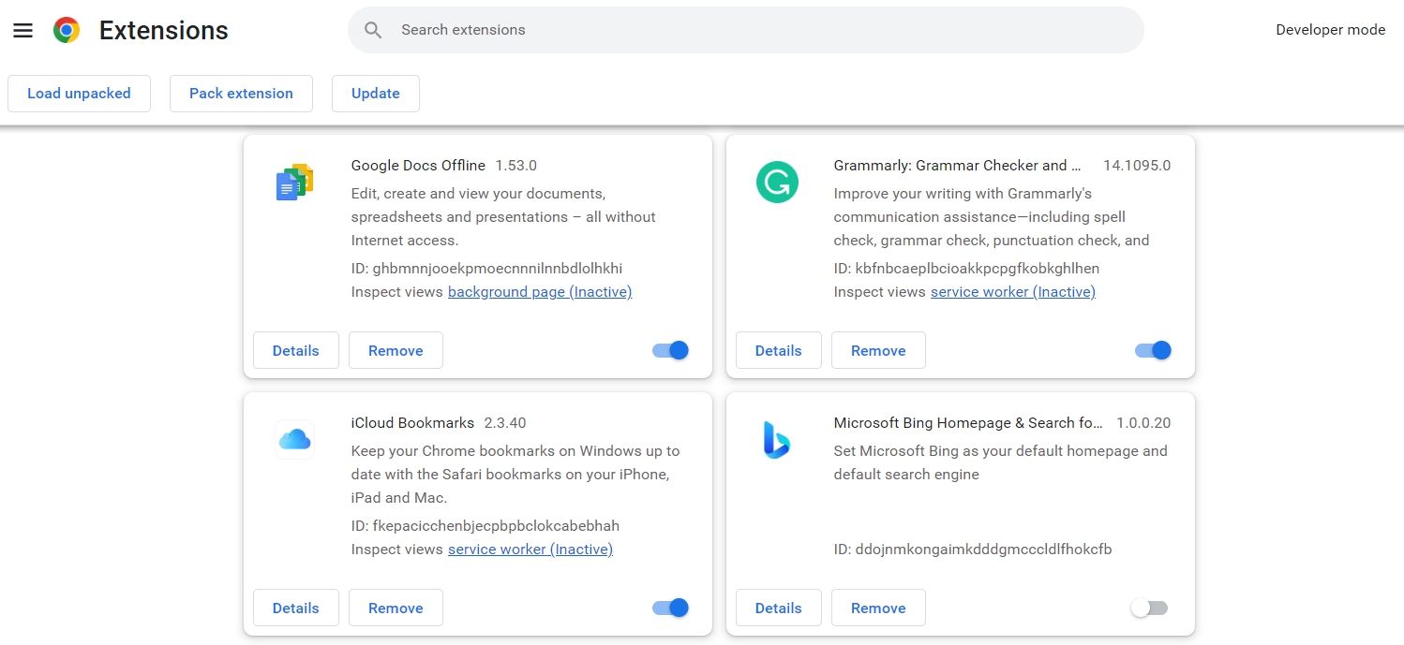Open the Chrome Extensions hamburger menu
This screenshot has width=1404, height=645.
[x=23, y=29]
